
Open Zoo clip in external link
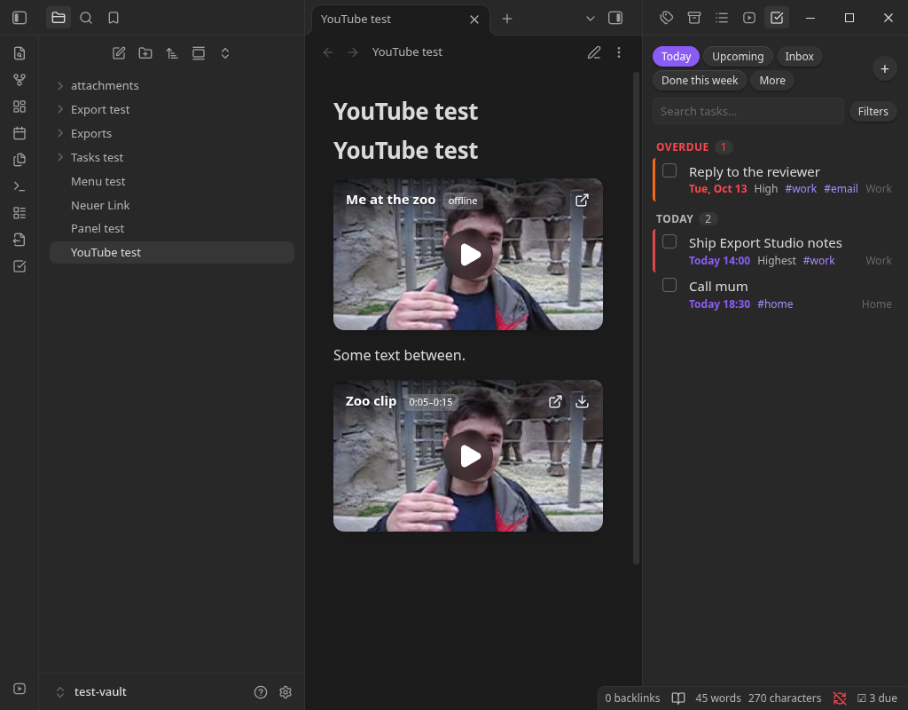point(555,402)
